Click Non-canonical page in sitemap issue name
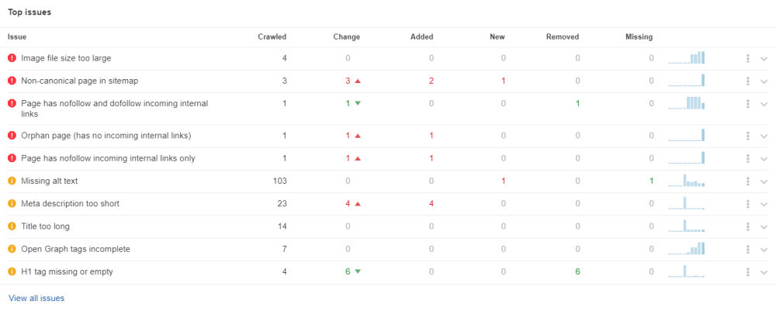 [80, 81]
